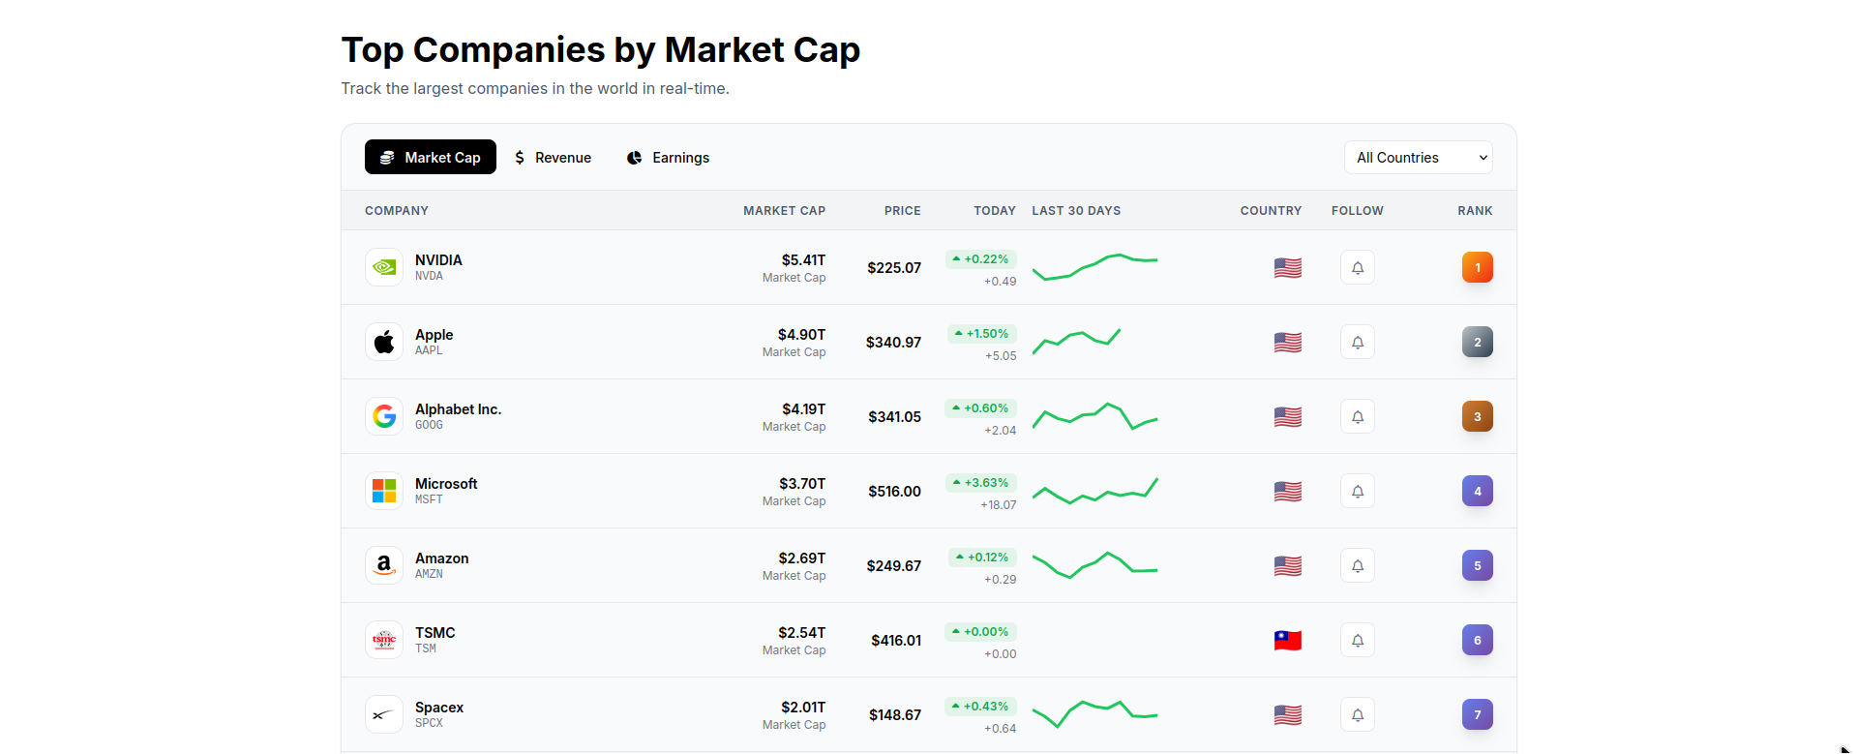Toggle follow bell for Alphabet Inc.
Viewport: 1858px width, 754px height.
click(1358, 416)
